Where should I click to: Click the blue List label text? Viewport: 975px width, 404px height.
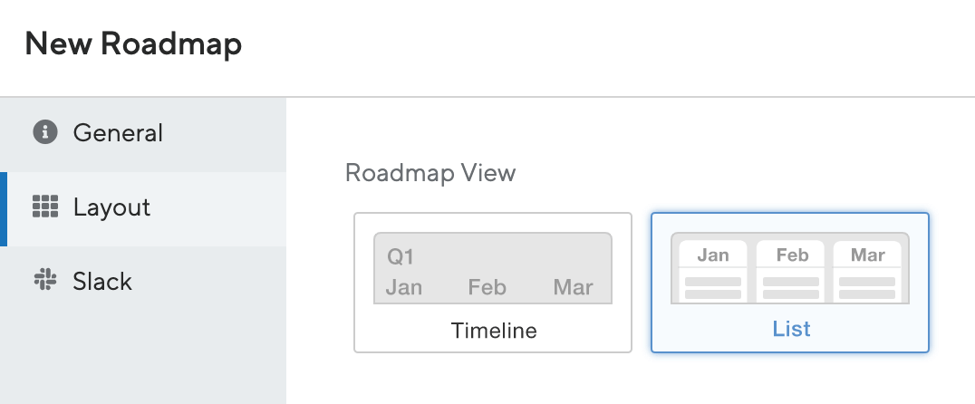pos(791,328)
